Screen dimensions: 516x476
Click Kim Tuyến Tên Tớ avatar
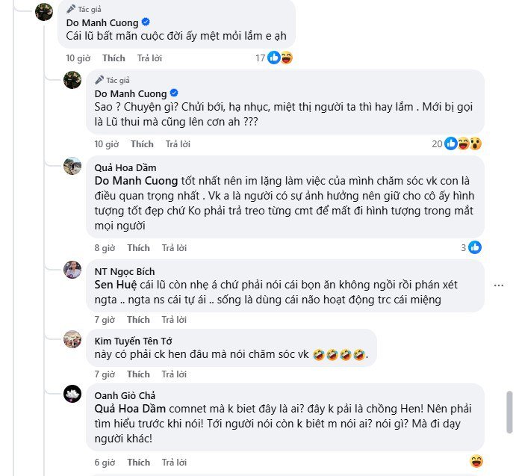72,339
